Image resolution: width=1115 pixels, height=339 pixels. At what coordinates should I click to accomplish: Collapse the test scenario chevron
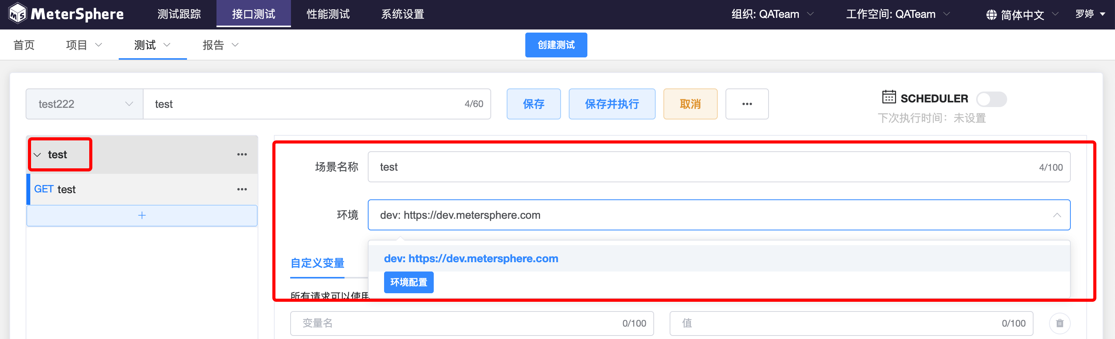(37, 155)
